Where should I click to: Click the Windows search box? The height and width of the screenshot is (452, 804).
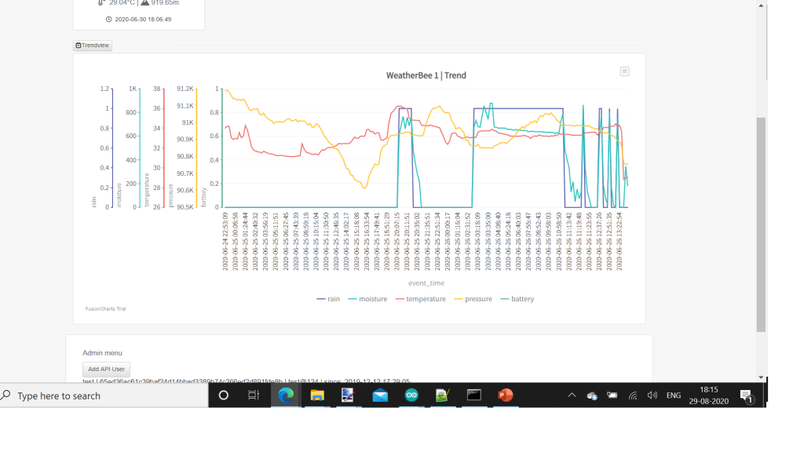pyautogui.click(x=104, y=396)
